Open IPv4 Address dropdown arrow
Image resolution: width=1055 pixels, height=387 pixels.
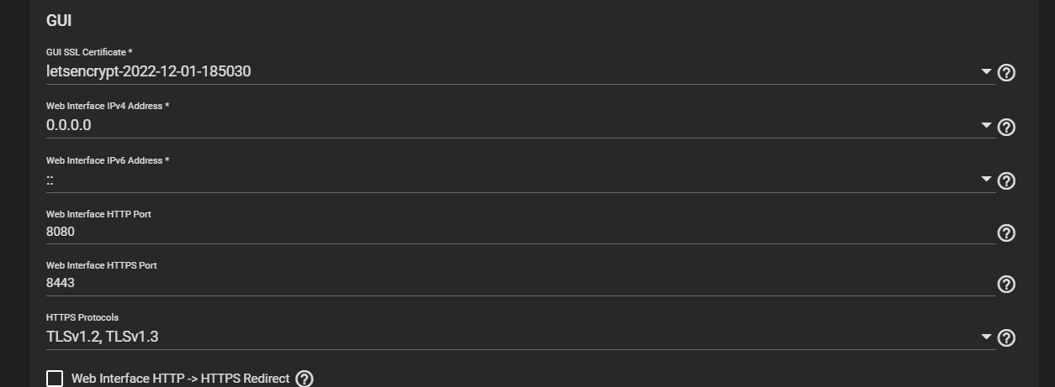pyautogui.click(x=987, y=126)
